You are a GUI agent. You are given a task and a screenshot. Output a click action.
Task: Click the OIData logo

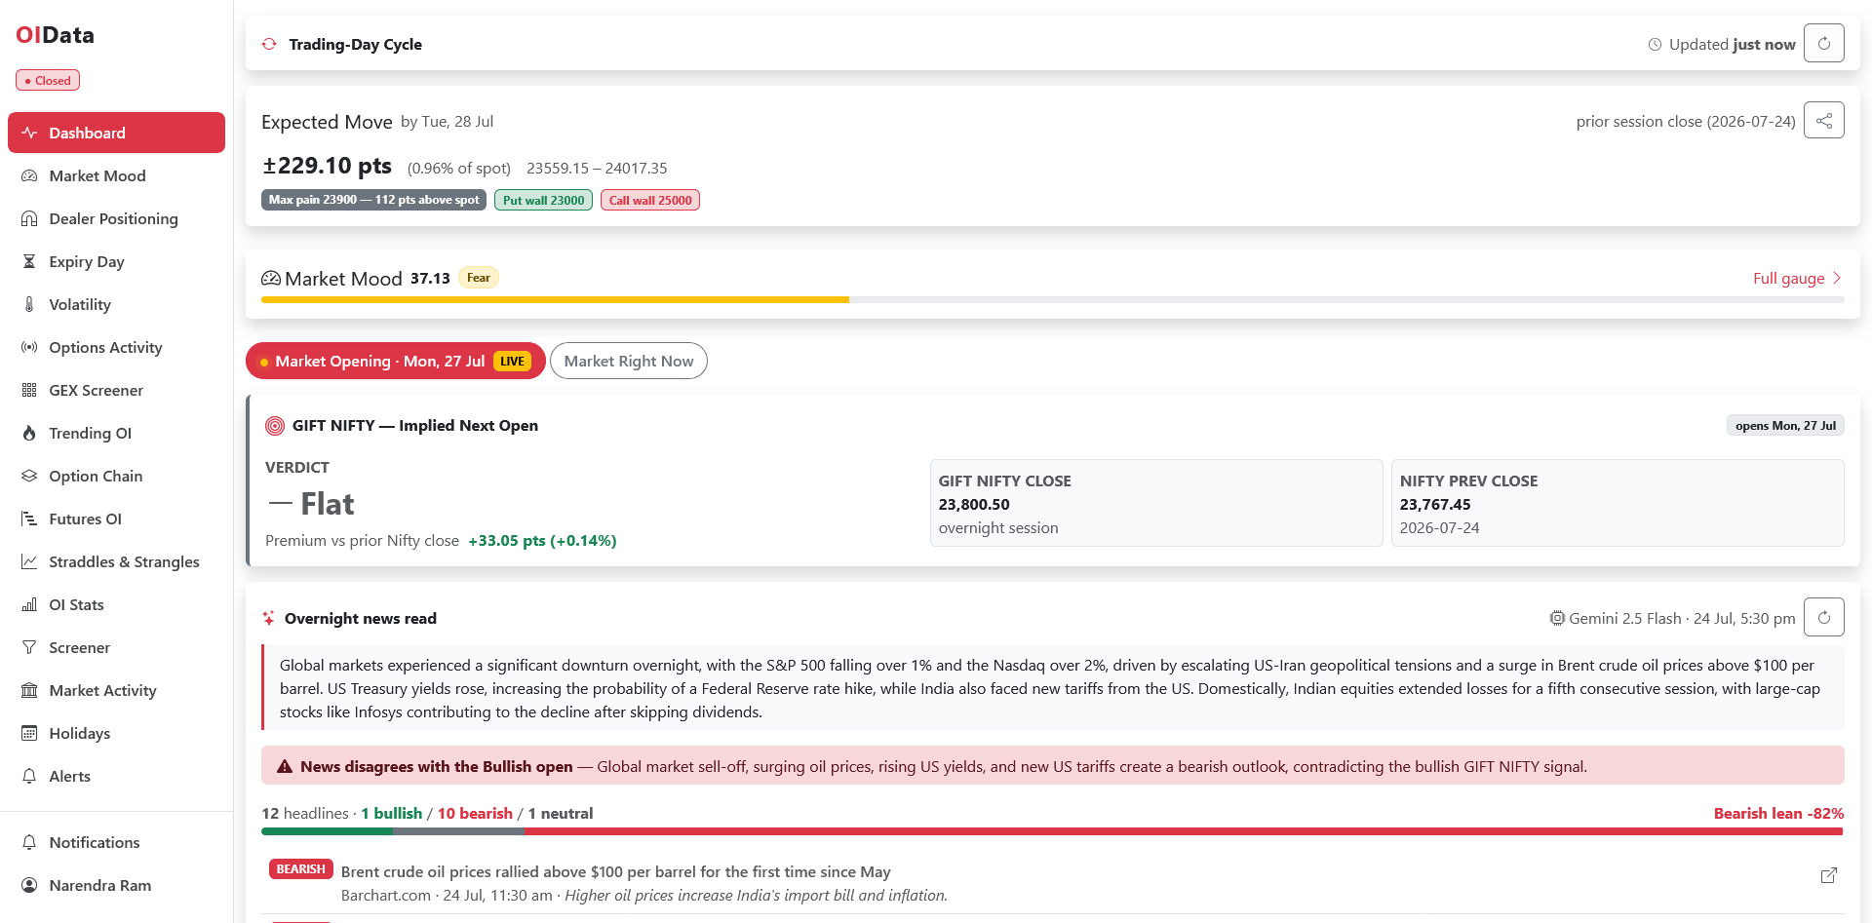55,35
